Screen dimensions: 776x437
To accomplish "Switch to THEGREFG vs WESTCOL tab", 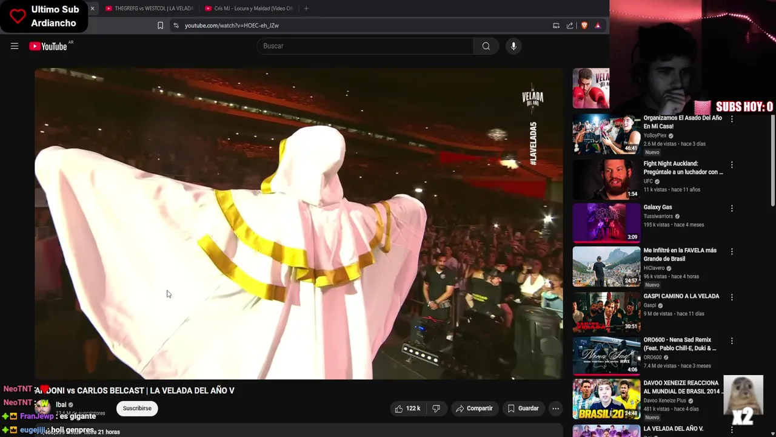I will [149, 8].
